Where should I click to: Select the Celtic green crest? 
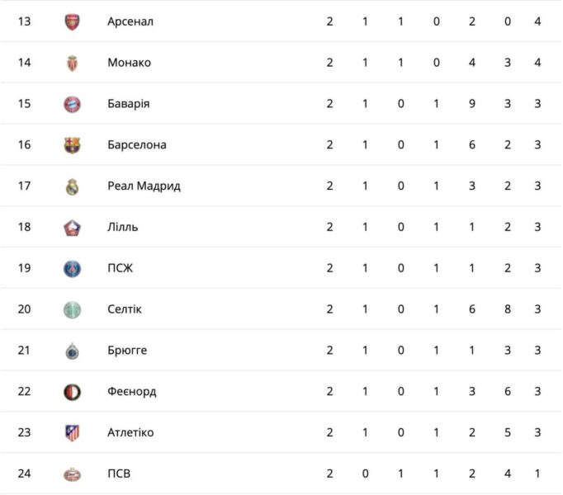[x=72, y=309]
